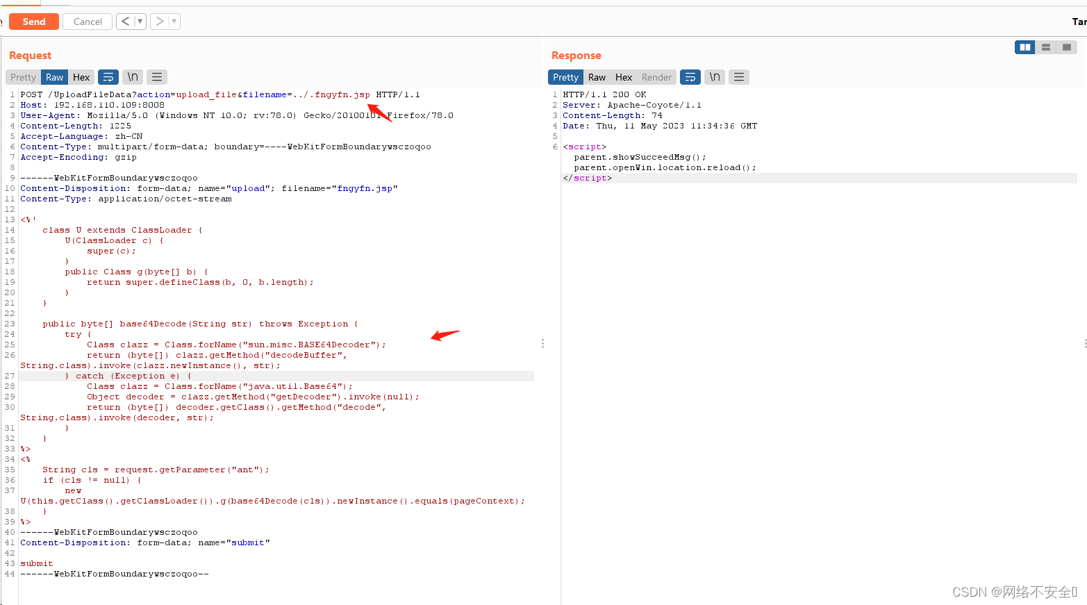Click the Accept-Encoding: gzip line
1087x605 pixels.
(78, 157)
